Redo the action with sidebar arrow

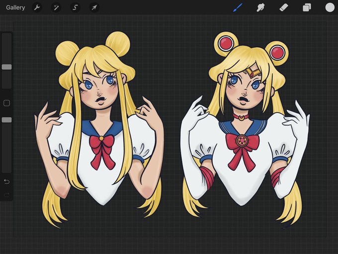tap(6, 195)
